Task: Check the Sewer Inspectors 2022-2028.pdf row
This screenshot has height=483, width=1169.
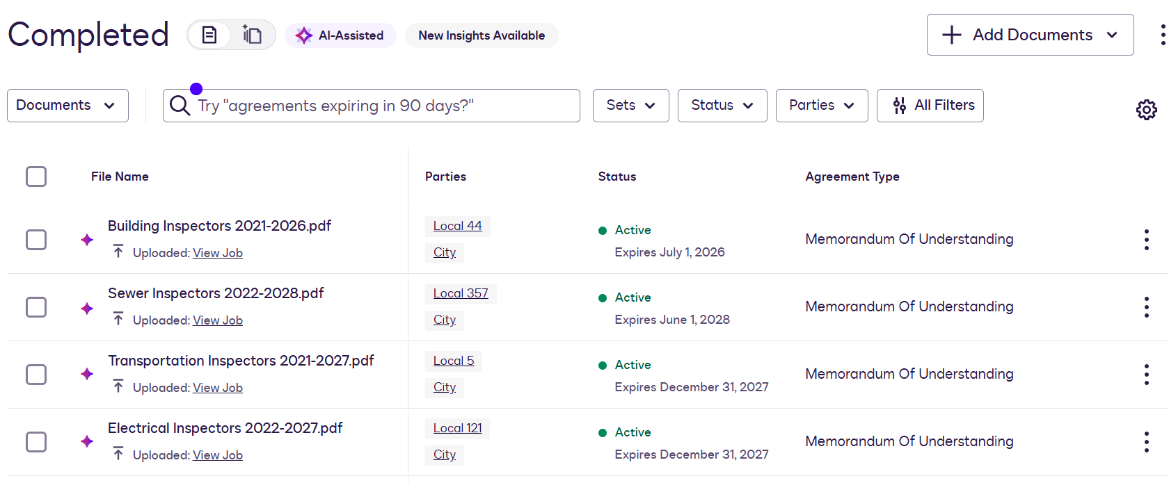Action: point(36,307)
